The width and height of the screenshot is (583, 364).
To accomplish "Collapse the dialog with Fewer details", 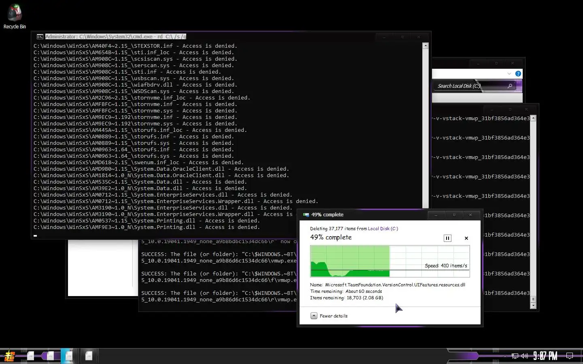I will point(329,316).
